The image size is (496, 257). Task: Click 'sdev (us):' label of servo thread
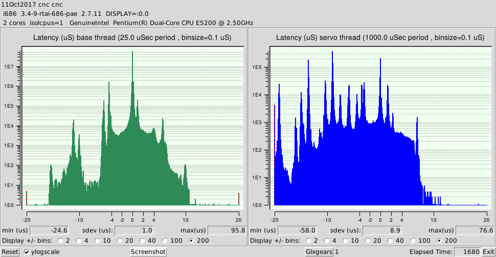pyautogui.click(x=346, y=230)
